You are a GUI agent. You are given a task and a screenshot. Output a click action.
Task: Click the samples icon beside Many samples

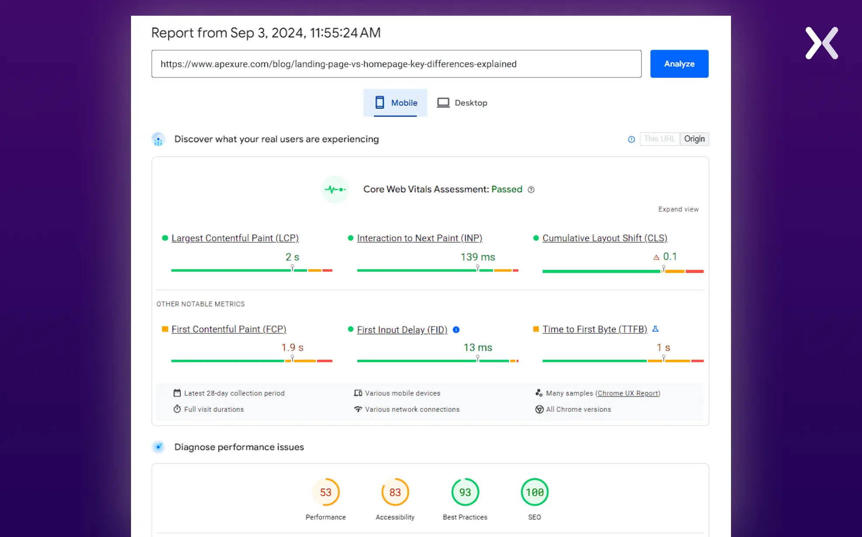click(x=539, y=393)
